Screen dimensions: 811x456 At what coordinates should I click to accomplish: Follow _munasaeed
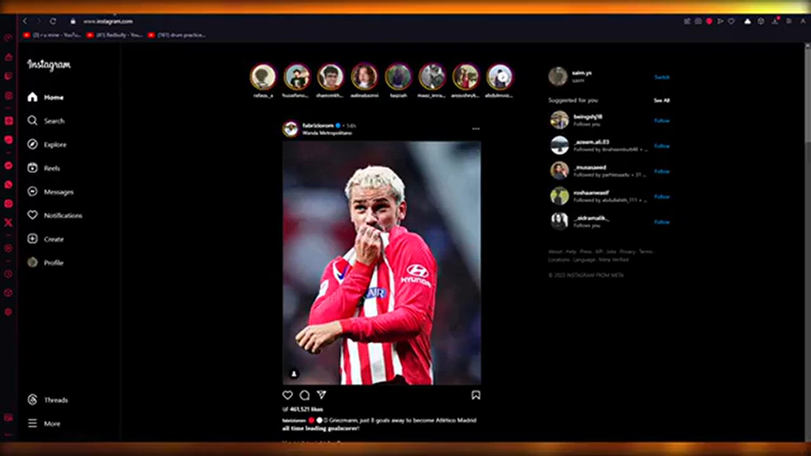click(662, 171)
